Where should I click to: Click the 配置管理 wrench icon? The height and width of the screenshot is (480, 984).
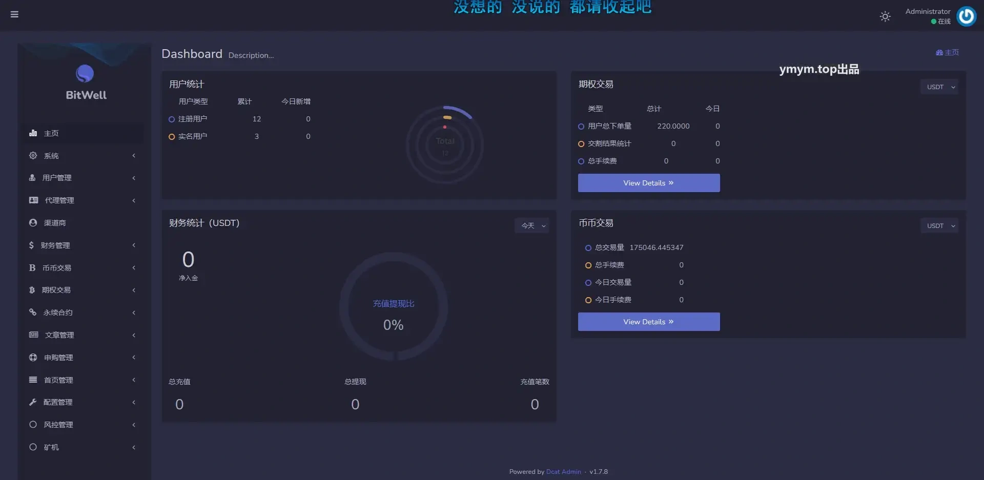click(33, 402)
